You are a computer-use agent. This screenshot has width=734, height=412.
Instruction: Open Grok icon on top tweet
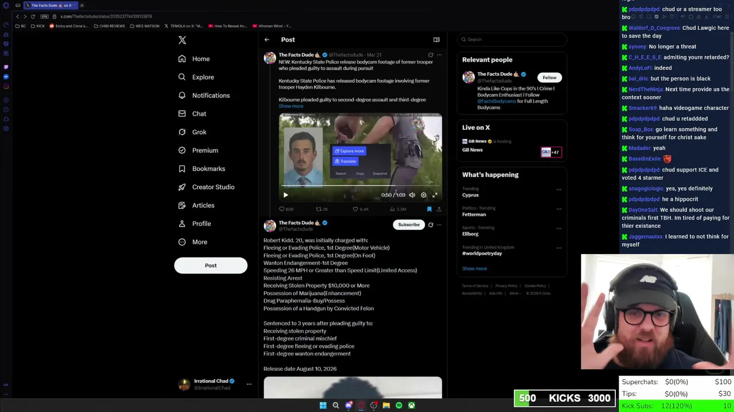431,55
